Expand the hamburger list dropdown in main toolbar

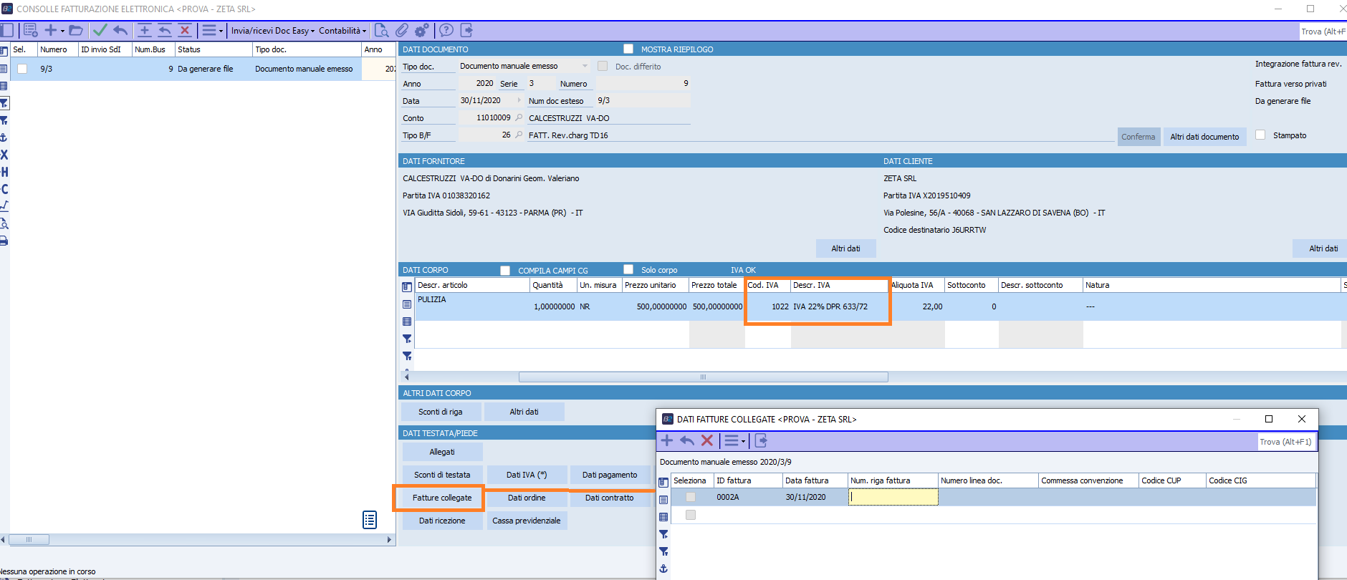coord(212,30)
